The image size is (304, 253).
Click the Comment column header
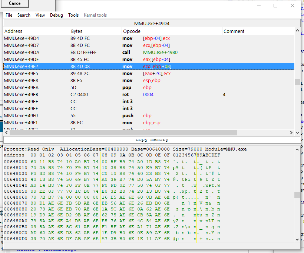tap(258, 31)
